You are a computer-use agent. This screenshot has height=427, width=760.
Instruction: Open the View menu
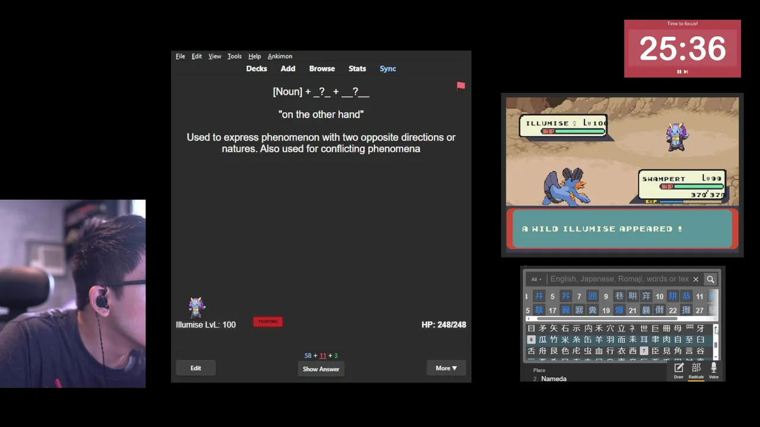[x=214, y=56]
